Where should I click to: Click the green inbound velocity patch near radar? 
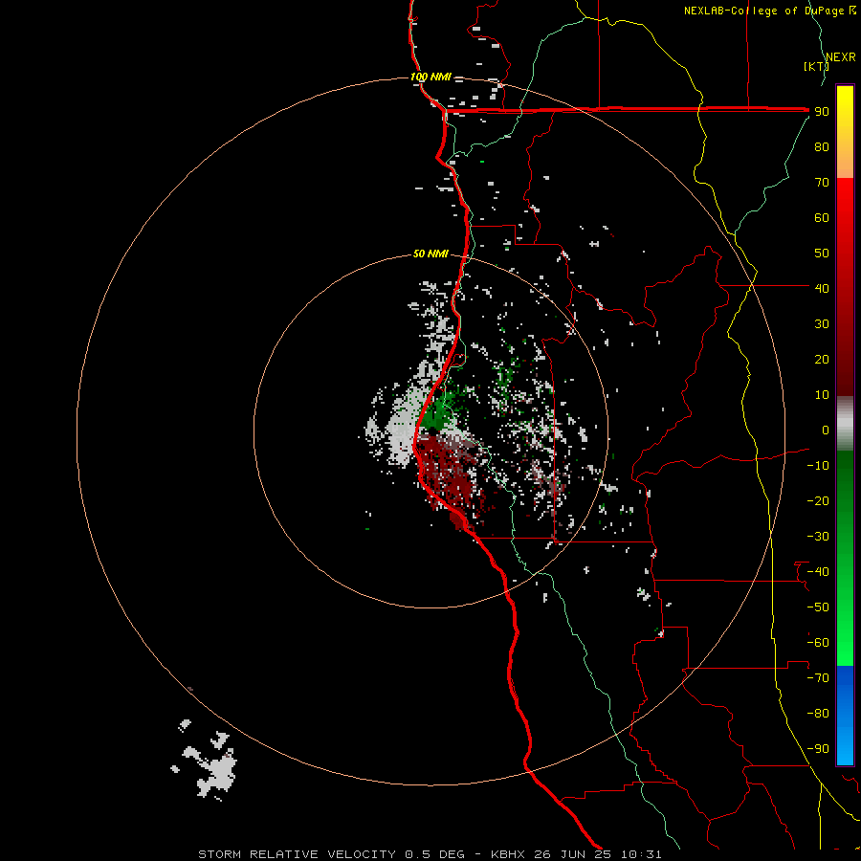[x=436, y=413]
